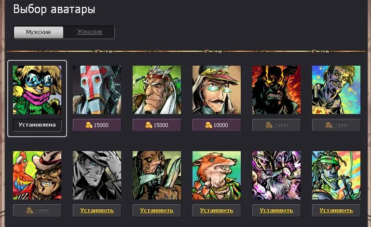This screenshot has width=371, height=227.
Task: Select the orange fox avatar
Action: pyautogui.click(x=217, y=175)
